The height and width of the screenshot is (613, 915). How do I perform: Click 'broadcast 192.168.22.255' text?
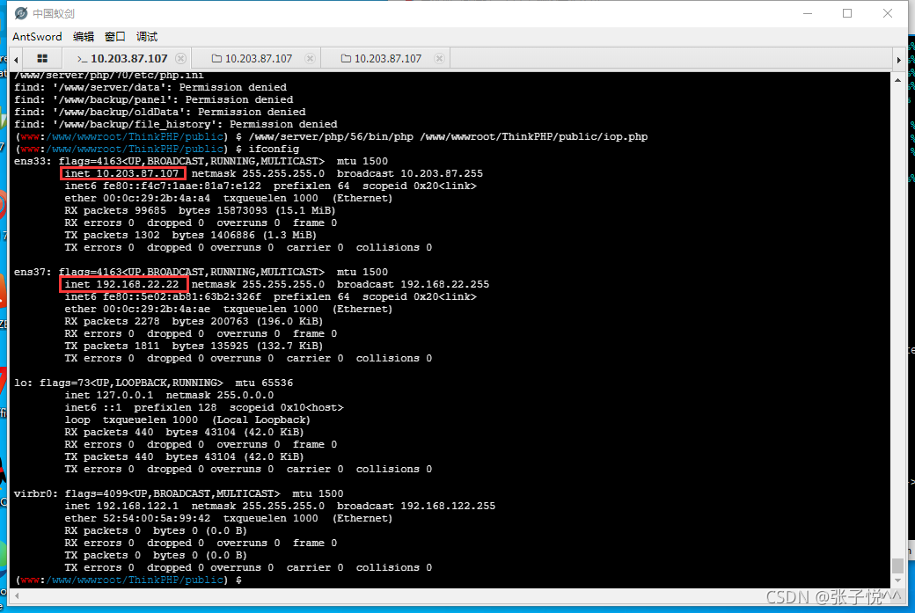(414, 284)
